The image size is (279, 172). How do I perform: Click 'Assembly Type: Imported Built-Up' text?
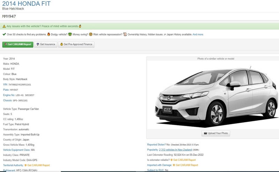[21, 134]
